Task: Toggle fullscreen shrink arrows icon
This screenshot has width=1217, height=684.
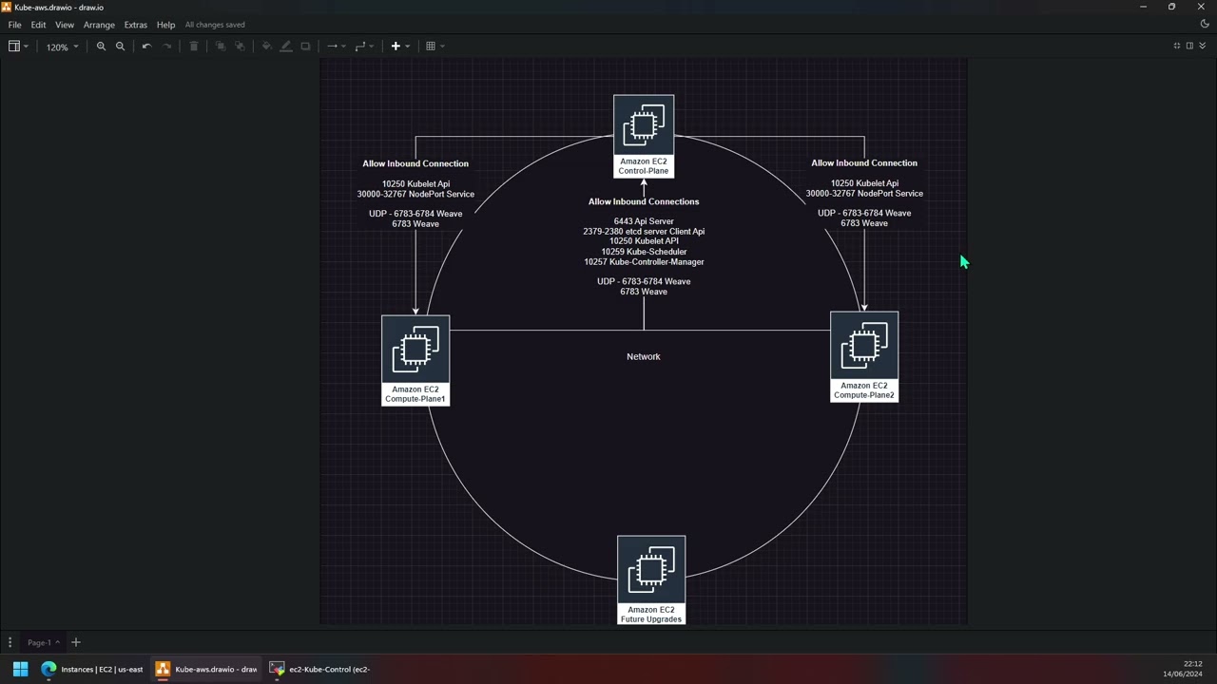Action: click(1177, 46)
